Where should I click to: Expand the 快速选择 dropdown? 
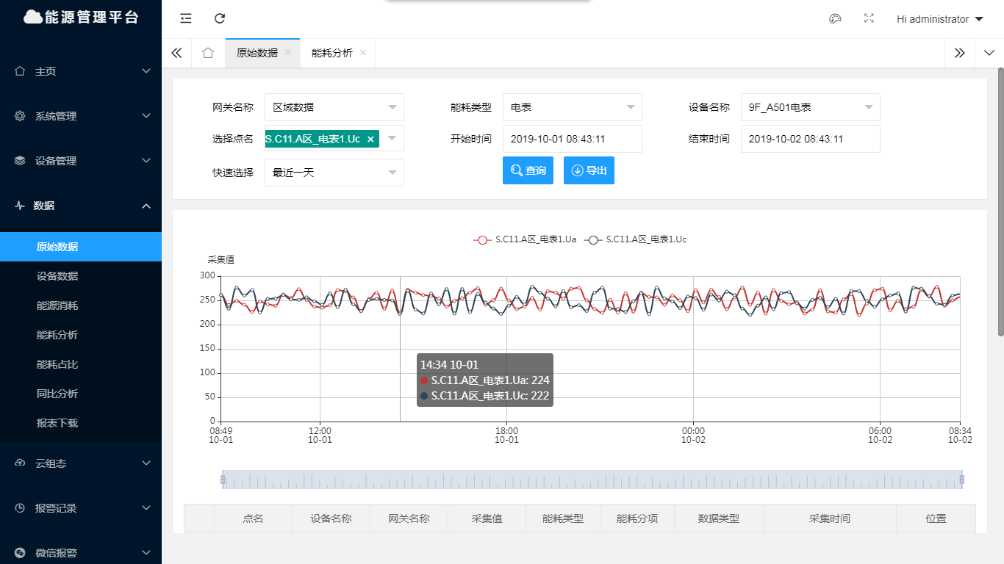334,173
